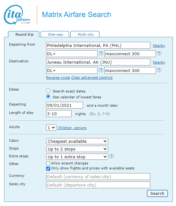Image resolution: width=176 pixels, height=206 pixels.
Task: Switch to the Multi-city tab
Action: pos(85,34)
